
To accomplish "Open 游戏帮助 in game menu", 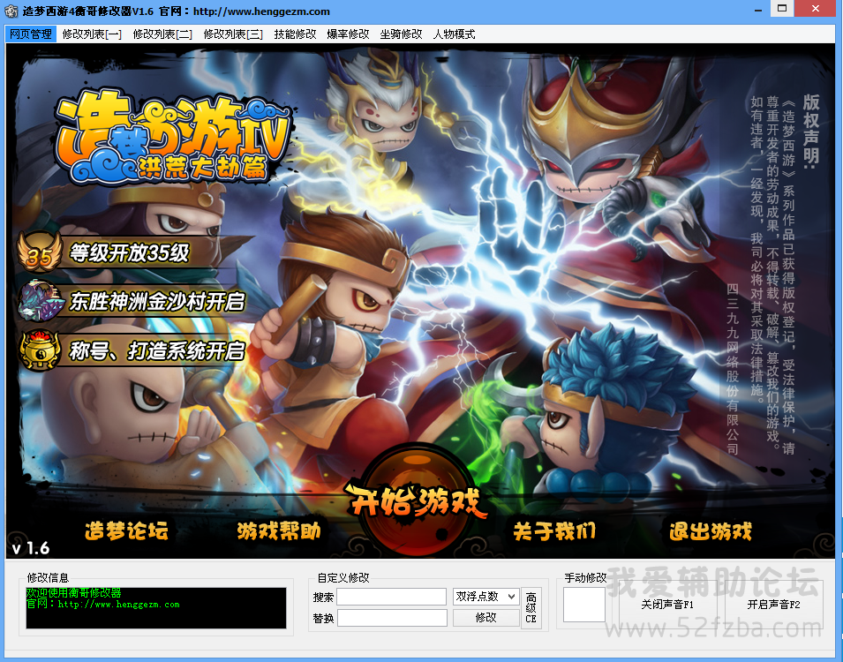I will point(279,530).
